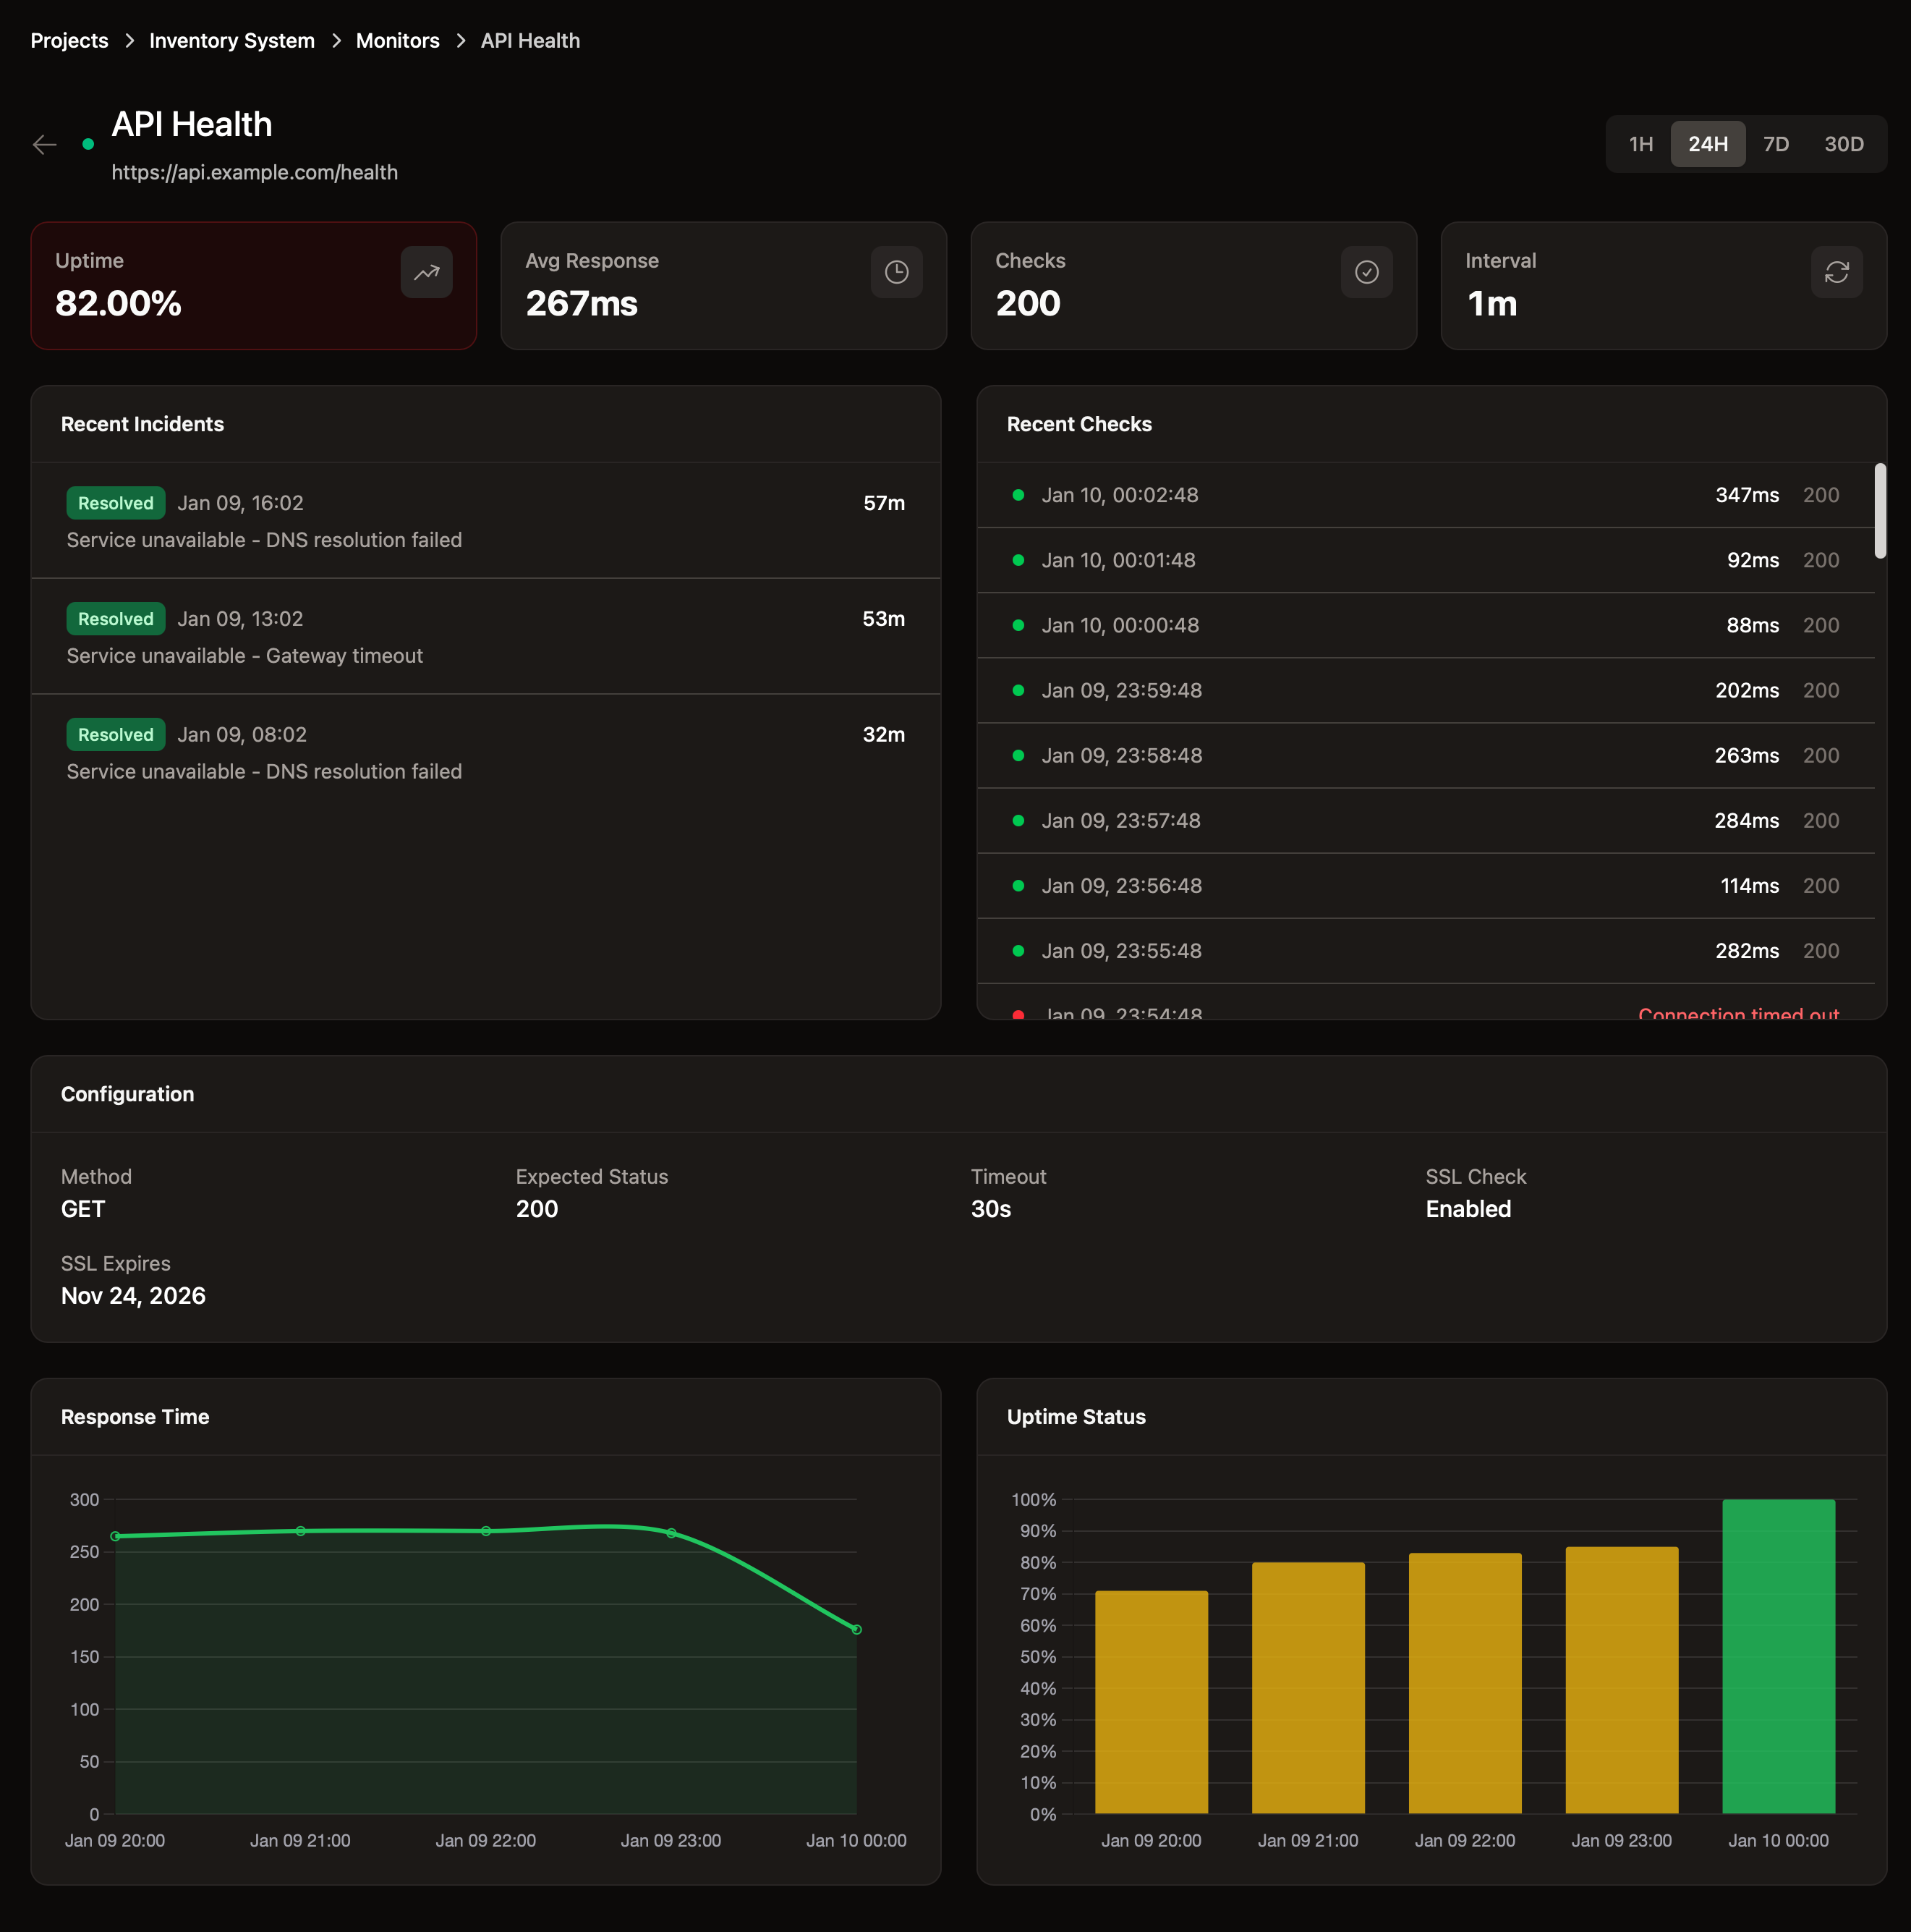1911x1932 pixels.
Task: Click the checkmark icon on the Checks card
Action: point(1366,272)
